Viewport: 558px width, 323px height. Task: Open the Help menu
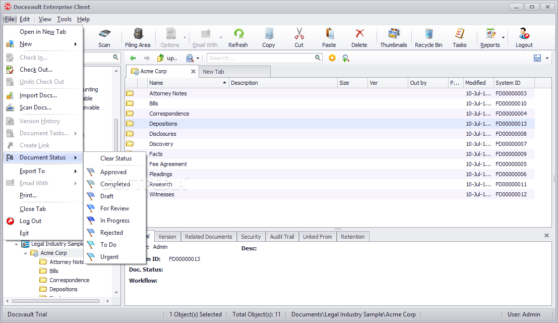pos(83,19)
